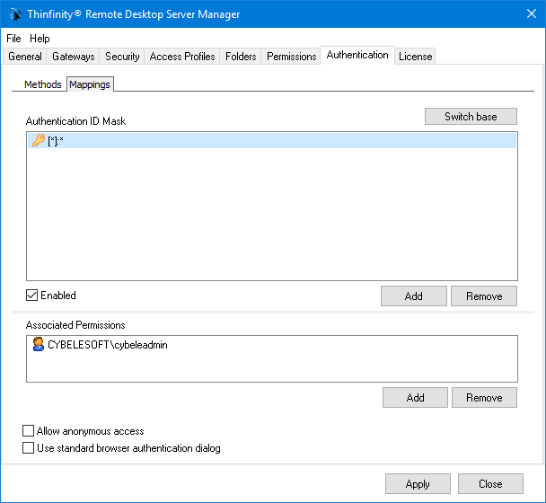Check Use standard browser authentication dialog
Image resolution: width=546 pixels, height=503 pixels.
coord(28,448)
